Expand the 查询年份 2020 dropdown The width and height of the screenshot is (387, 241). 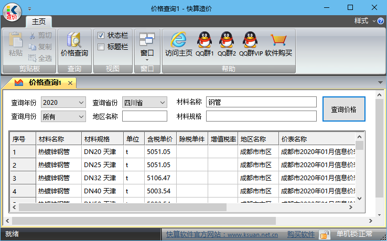click(63, 102)
